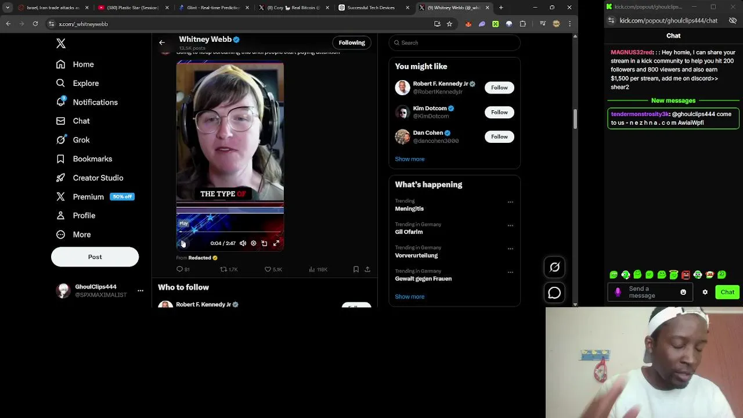
Task: Open the media control icon in Chrome toolbar
Action: (543, 24)
